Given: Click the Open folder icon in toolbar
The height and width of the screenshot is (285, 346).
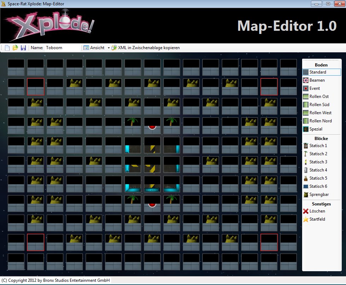Looking at the screenshot, I should click(15, 48).
